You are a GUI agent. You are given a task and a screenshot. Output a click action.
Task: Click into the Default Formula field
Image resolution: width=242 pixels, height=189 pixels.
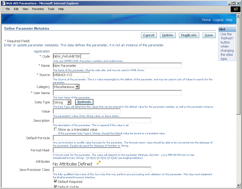tap(86, 138)
